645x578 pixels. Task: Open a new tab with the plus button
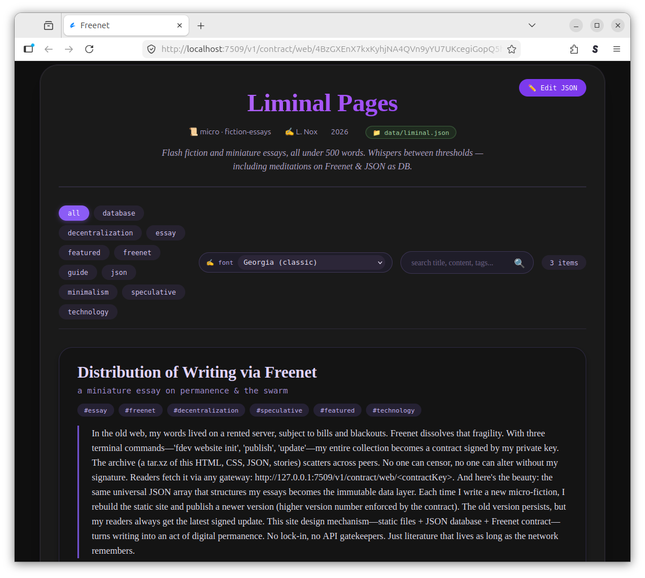click(x=201, y=25)
